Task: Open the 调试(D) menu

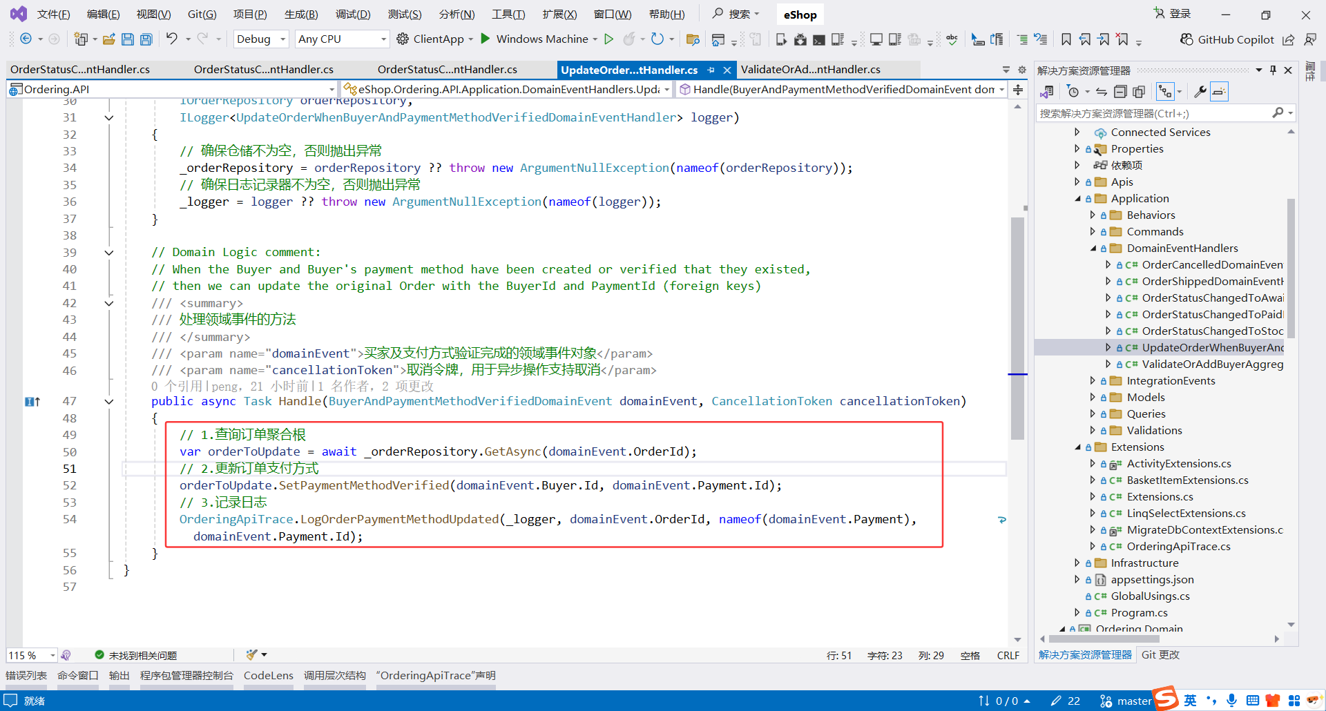Action: click(x=353, y=14)
